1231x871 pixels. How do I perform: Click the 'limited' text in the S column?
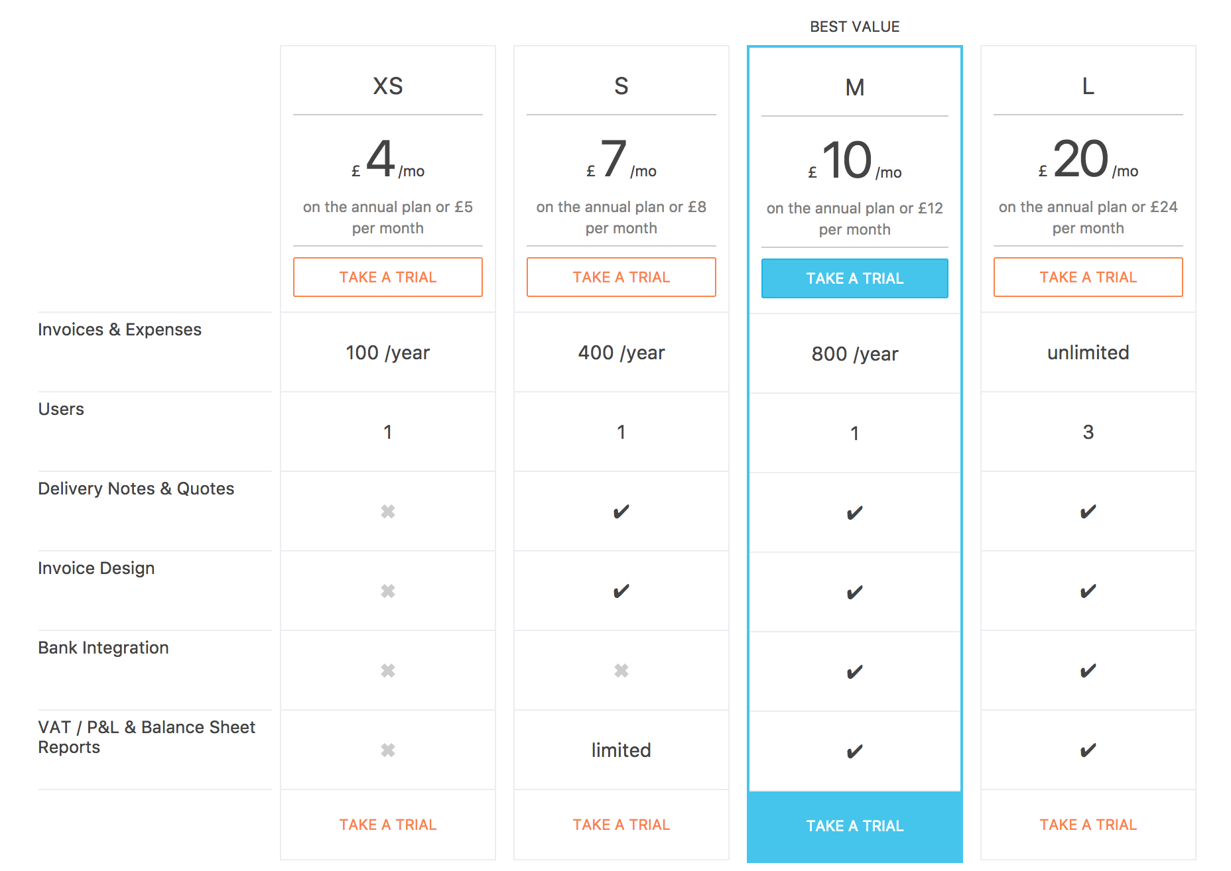[621, 750]
